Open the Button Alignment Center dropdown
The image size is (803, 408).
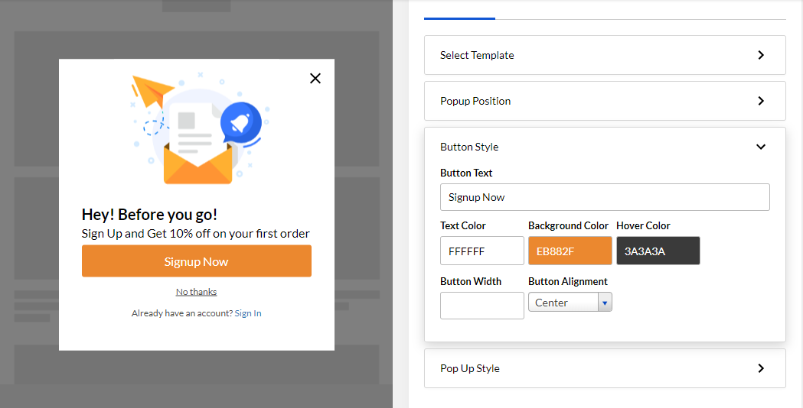570,302
